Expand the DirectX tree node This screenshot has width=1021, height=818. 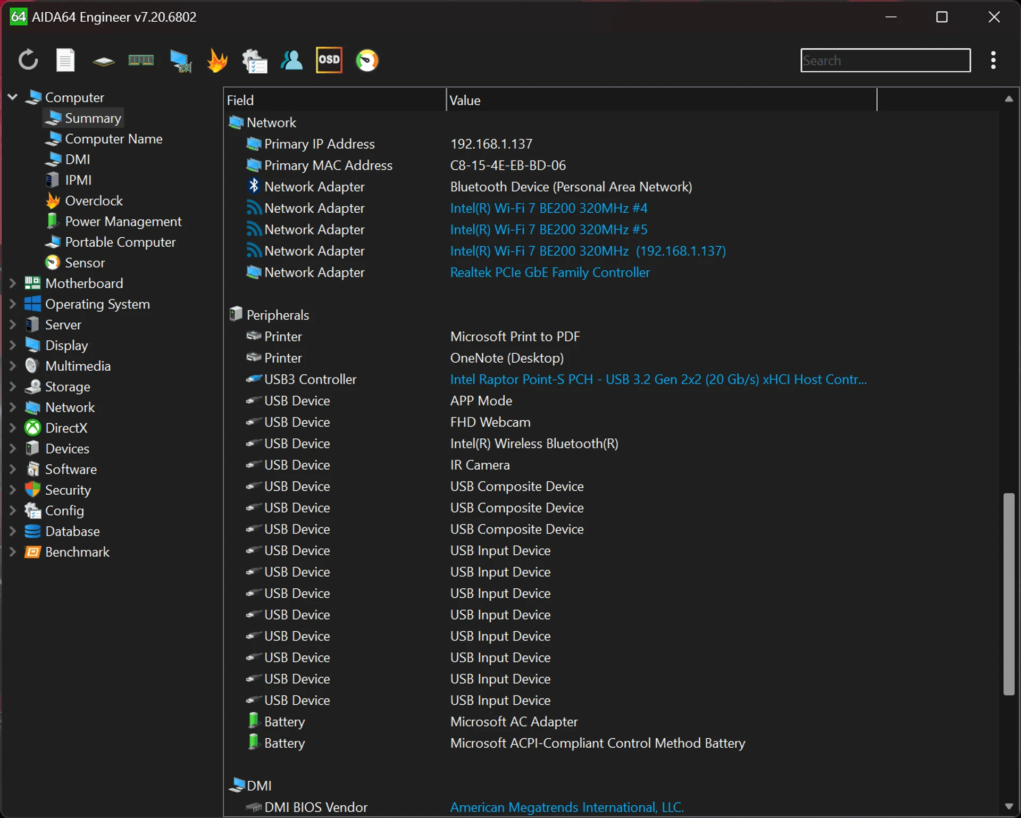(13, 428)
